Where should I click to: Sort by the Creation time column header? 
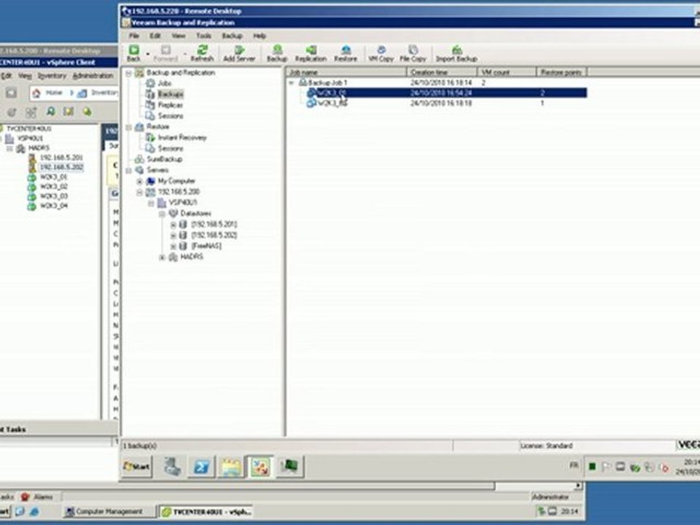[x=442, y=72]
